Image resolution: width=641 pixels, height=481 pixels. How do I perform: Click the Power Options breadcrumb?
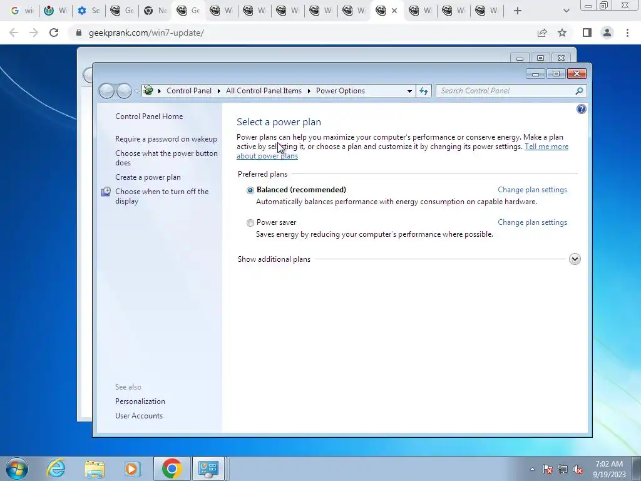click(x=340, y=91)
